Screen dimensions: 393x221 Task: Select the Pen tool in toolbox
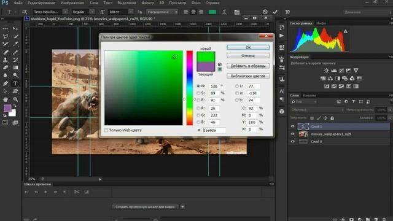point(6,83)
